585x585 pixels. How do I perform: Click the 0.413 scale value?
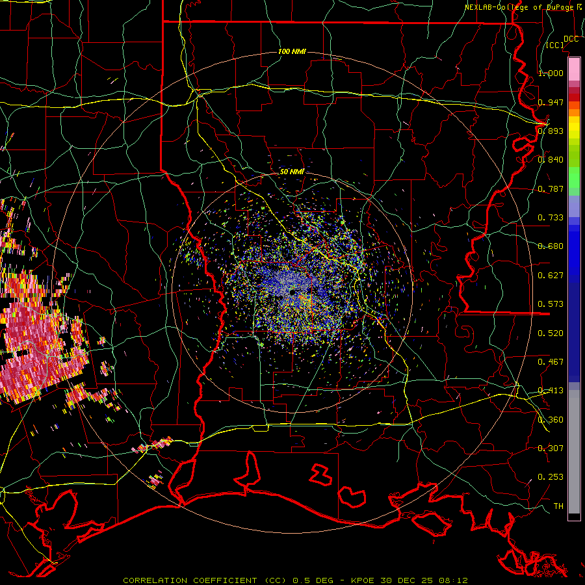click(551, 391)
